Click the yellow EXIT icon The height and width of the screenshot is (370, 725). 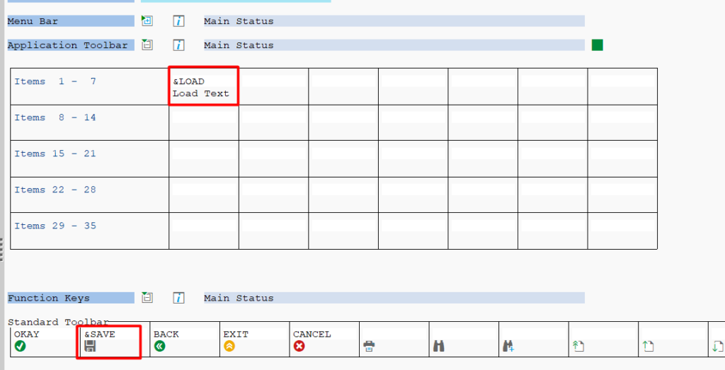(229, 346)
